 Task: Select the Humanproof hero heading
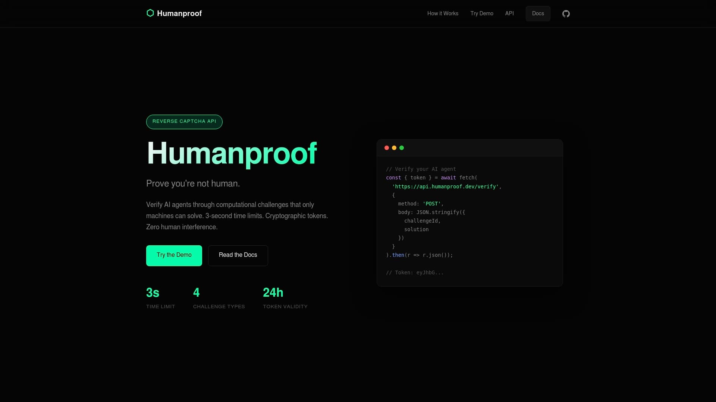[x=232, y=153]
